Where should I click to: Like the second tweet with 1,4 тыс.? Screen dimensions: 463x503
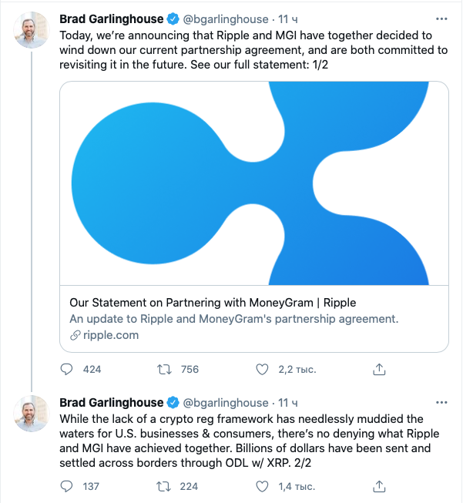click(263, 486)
